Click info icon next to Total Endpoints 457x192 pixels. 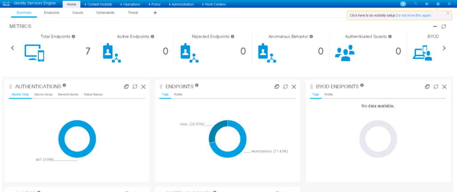click(74, 37)
